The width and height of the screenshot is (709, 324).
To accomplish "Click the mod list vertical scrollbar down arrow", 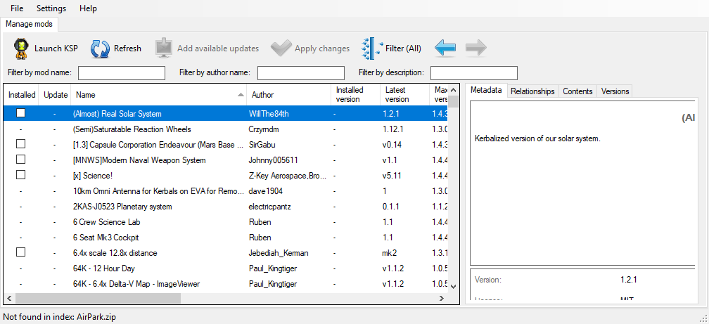I will (x=454, y=287).
